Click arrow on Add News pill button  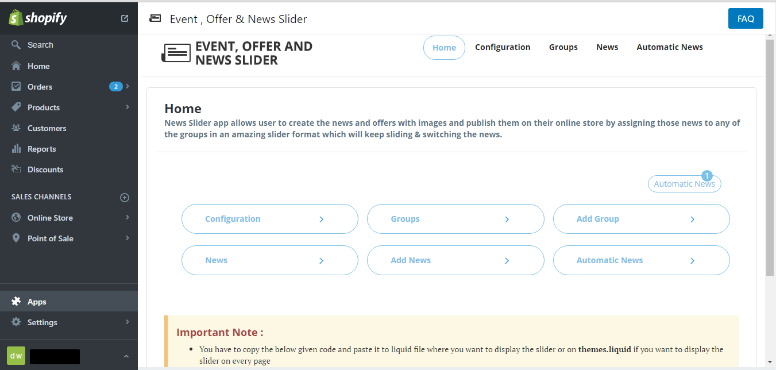click(x=507, y=261)
